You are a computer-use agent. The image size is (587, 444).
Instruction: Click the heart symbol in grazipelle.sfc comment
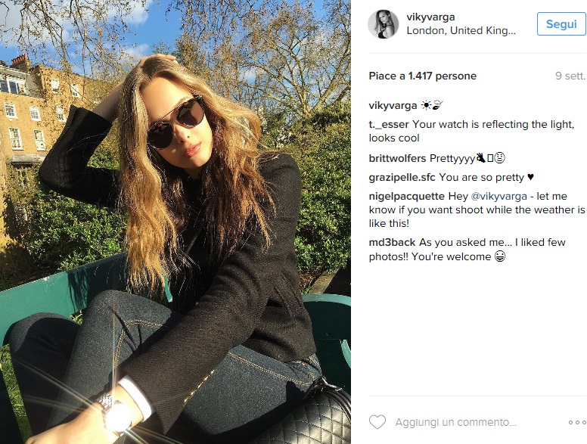pos(530,177)
